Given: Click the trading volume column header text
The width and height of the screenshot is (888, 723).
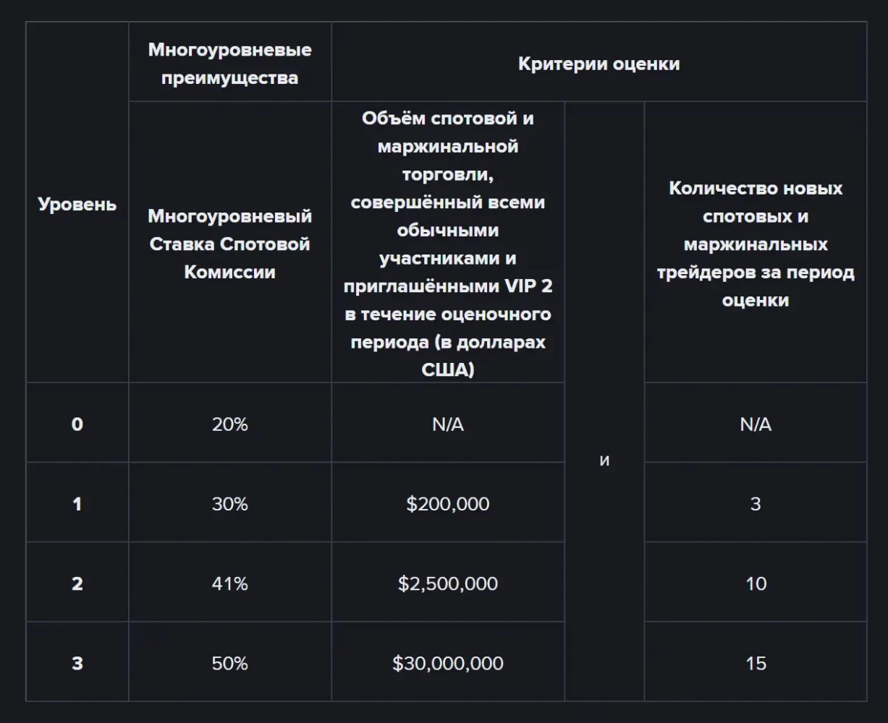Looking at the screenshot, I should (x=447, y=244).
